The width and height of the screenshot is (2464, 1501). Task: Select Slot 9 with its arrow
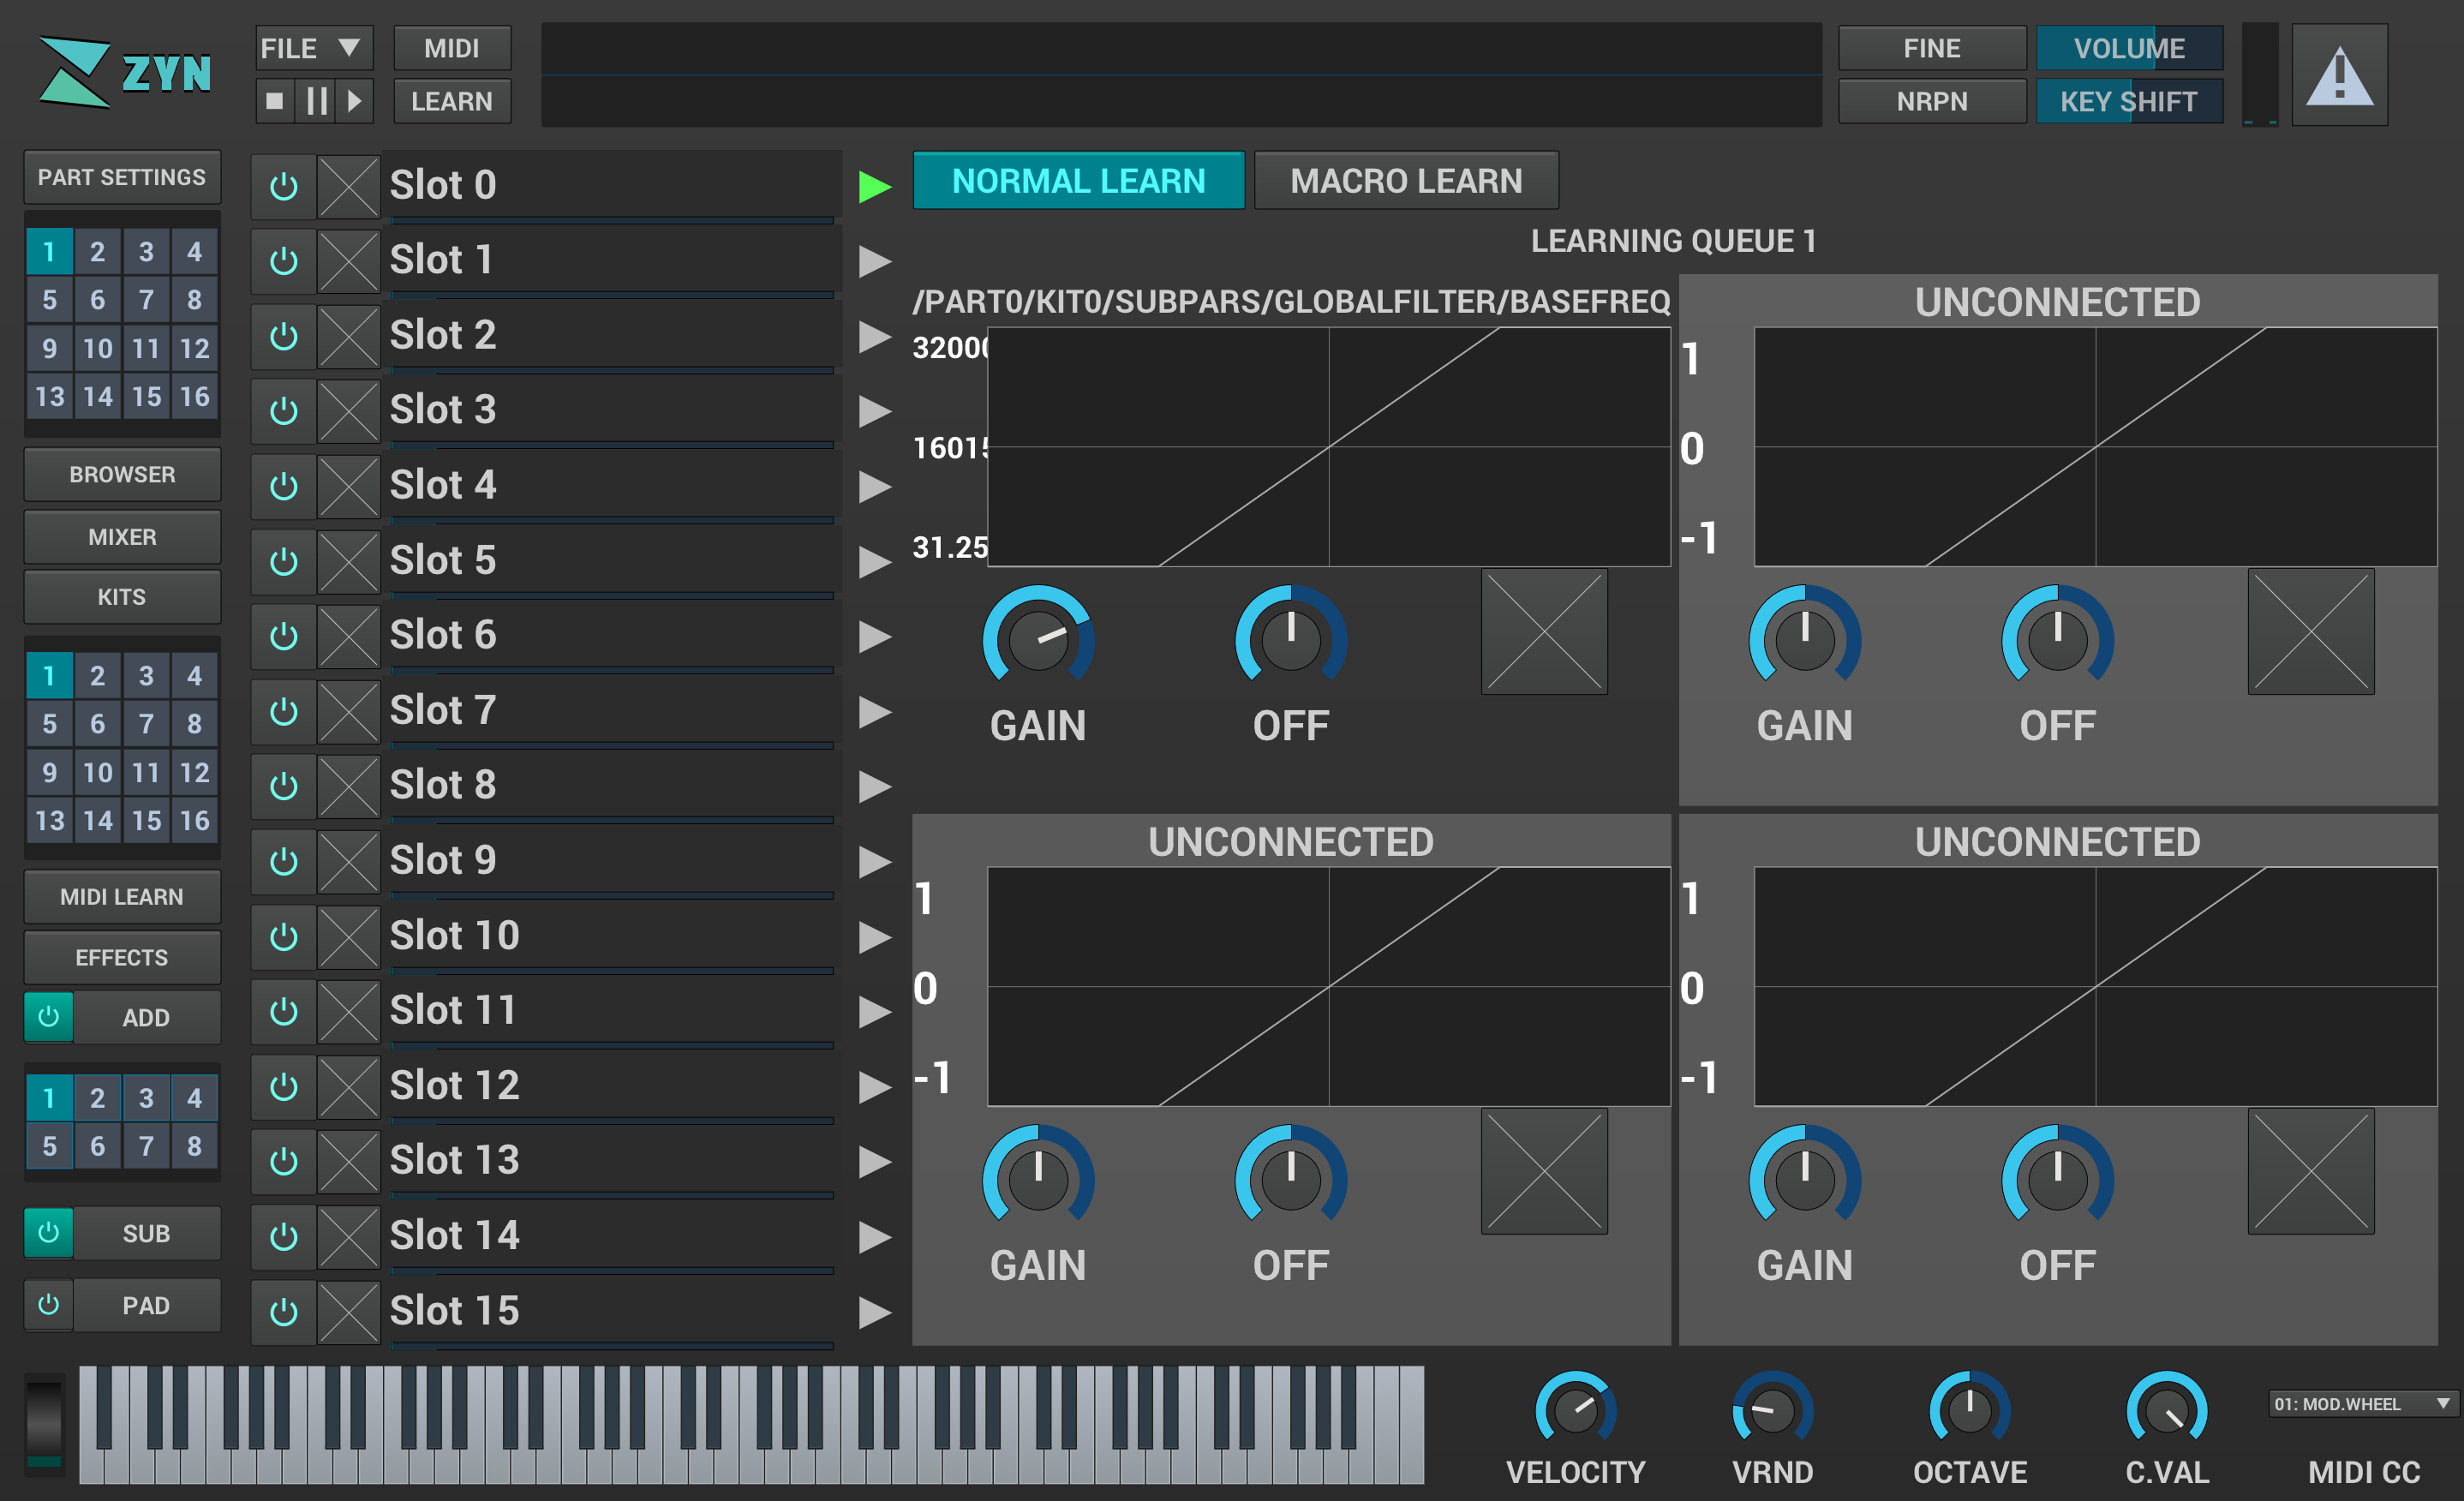click(874, 861)
